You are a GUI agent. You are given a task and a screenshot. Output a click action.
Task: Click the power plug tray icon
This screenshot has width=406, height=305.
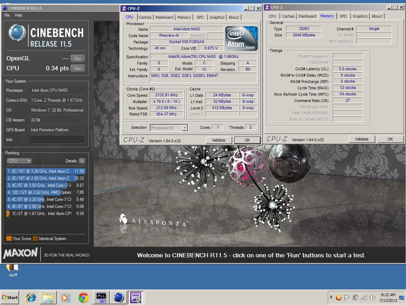pos(356,298)
